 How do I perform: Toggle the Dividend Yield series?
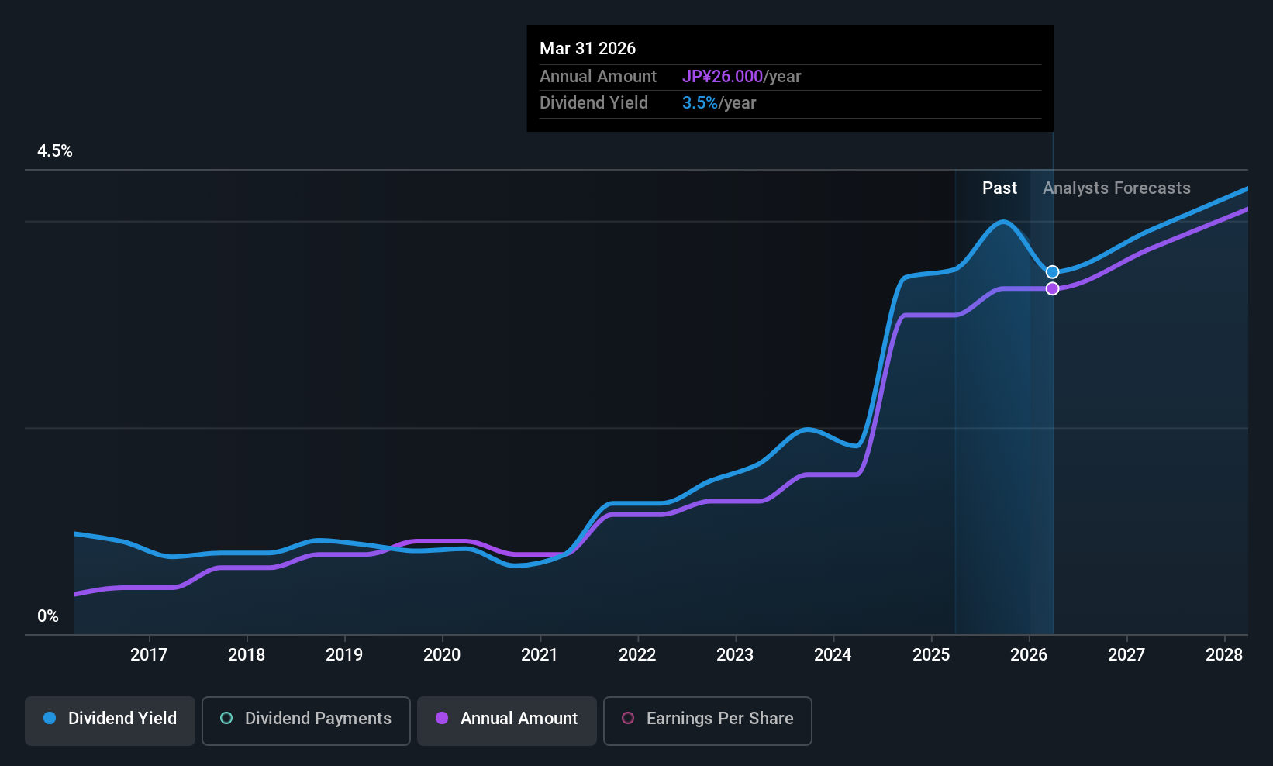coord(110,719)
